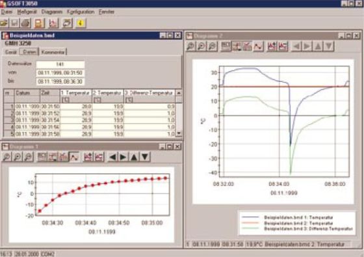Toggle the grid button in Diagramm 2 toolbar
Screen dimensions: 364x257
tap(247, 46)
